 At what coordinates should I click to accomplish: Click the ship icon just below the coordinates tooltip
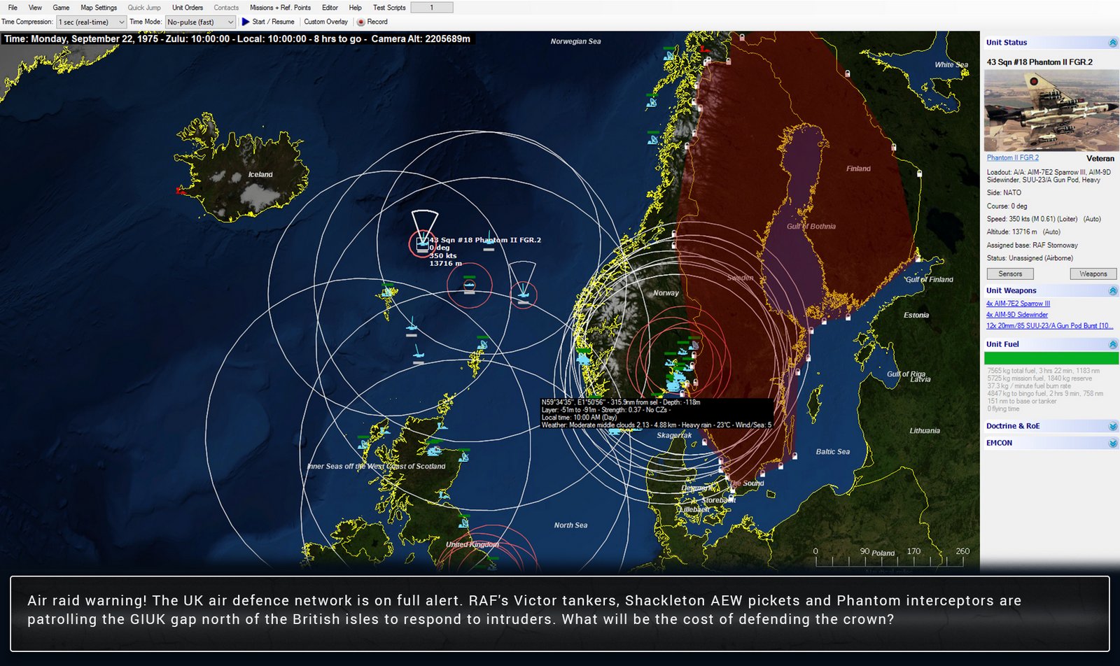click(615, 432)
